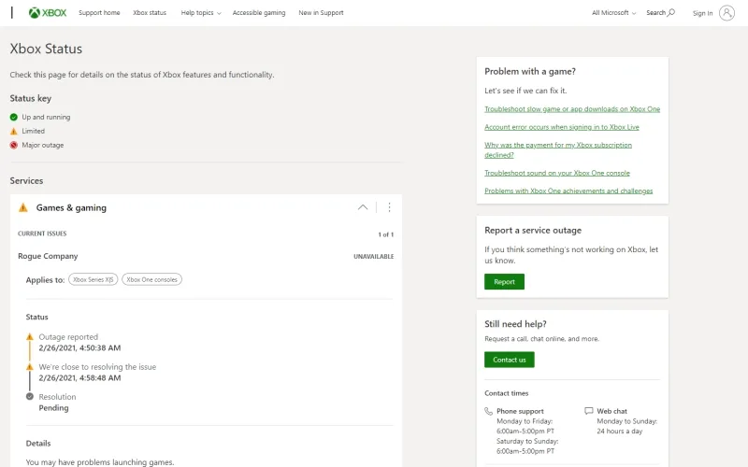Open New in Support nav item
Screen dimensions: 748x467
click(x=321, y=13)
